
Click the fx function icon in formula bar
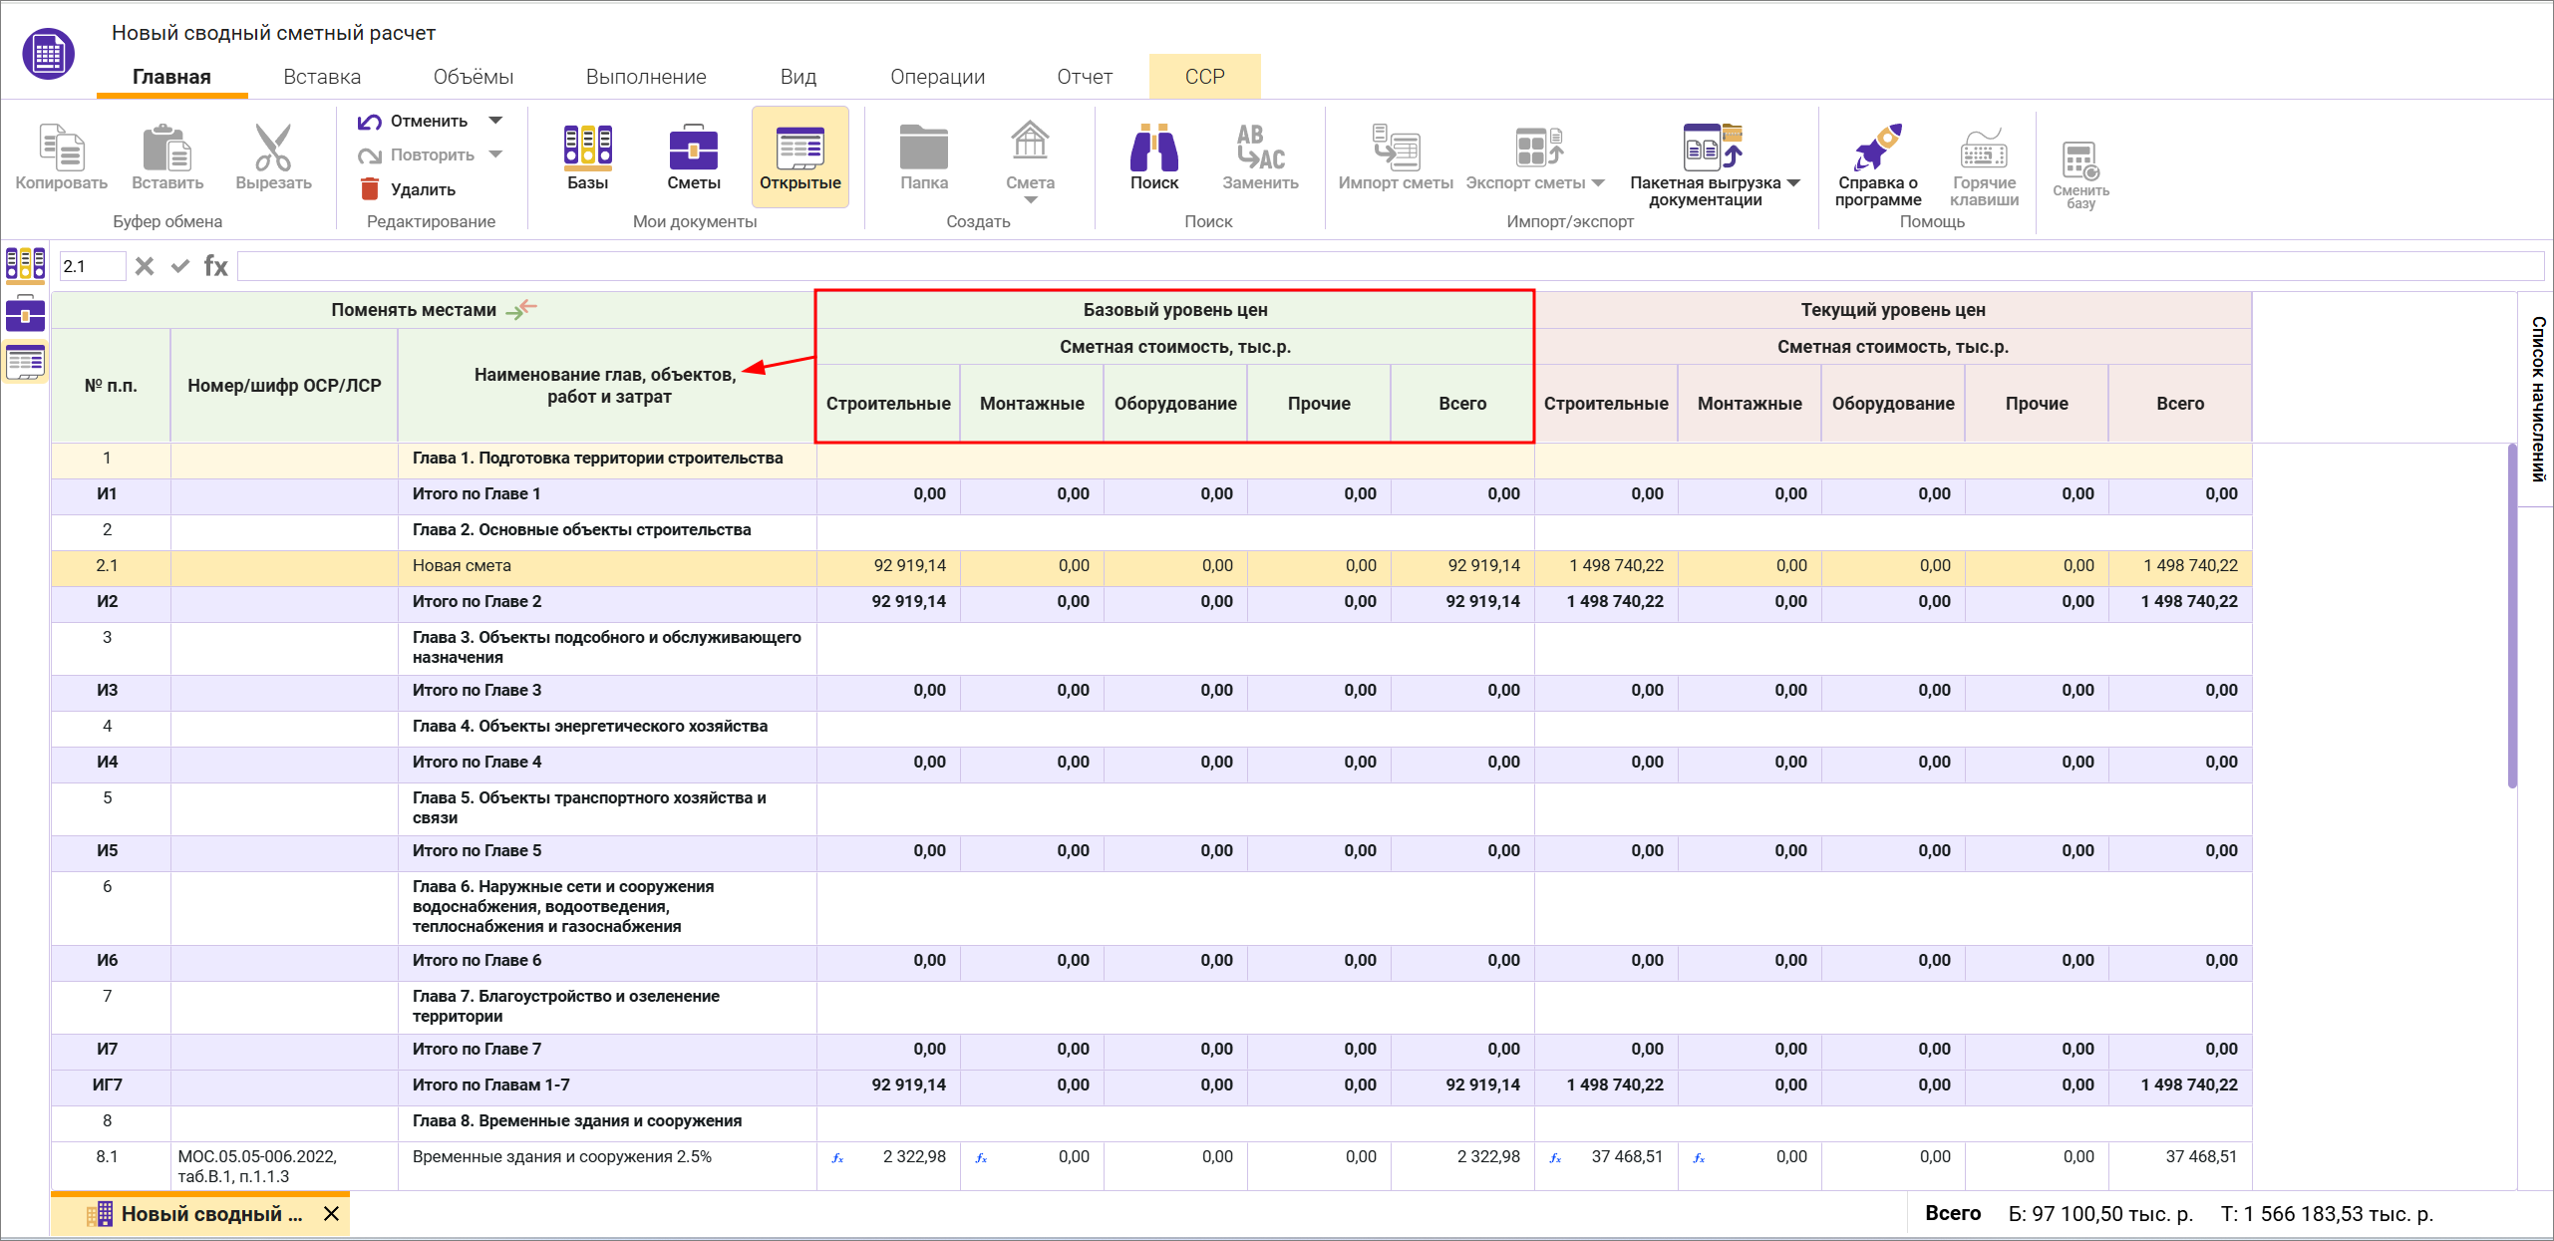point(215,266)
